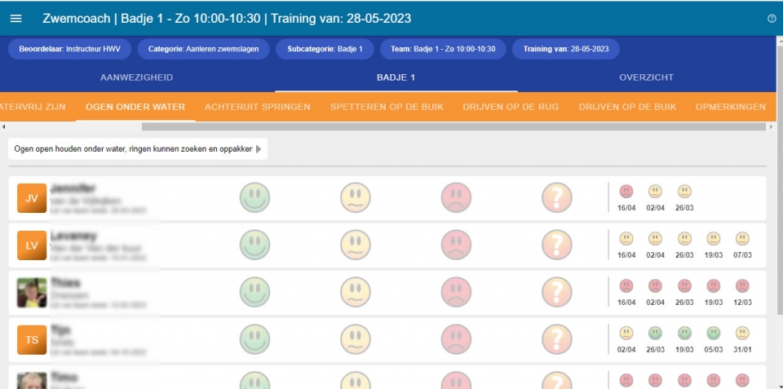Click Tijn's 26/03 green history smiley
Screen dimensions: 783x389
pyautogui.click(x=656, y=333)
